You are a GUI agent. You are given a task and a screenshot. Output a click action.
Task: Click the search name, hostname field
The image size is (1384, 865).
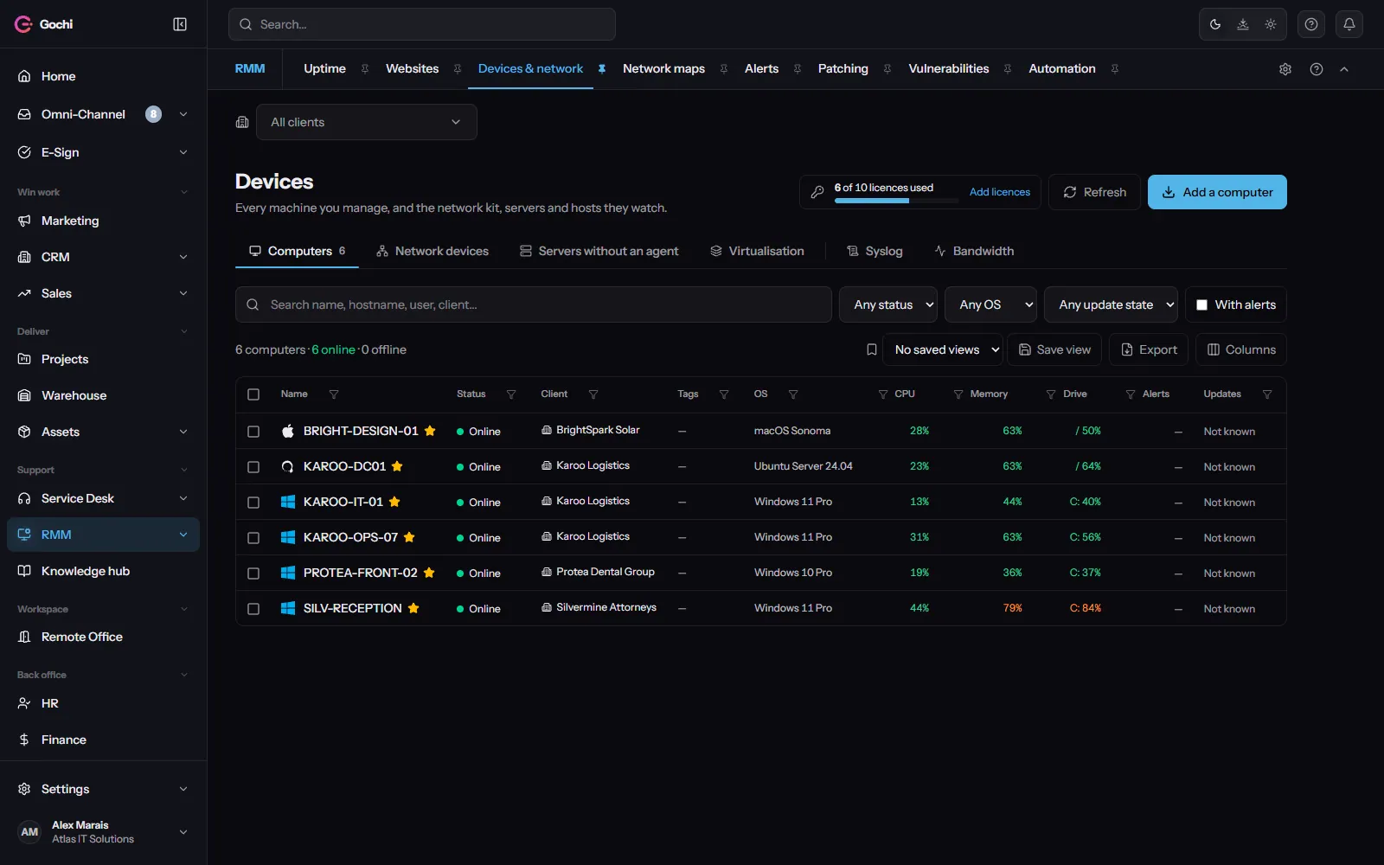tap(534, 304)
